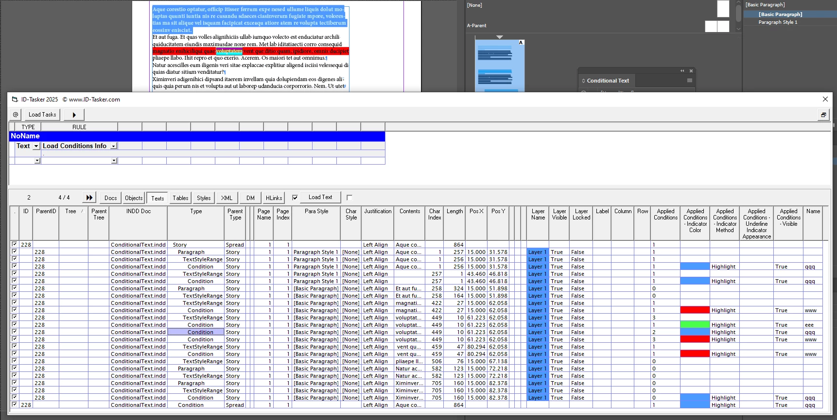Click the green indicator color of eee row
Image resolution: width=837 pixels, height=420 pixels.
click(695, 324)
